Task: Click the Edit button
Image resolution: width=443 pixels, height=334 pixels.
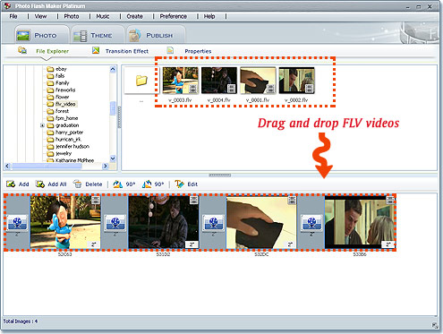Action: 186,184
